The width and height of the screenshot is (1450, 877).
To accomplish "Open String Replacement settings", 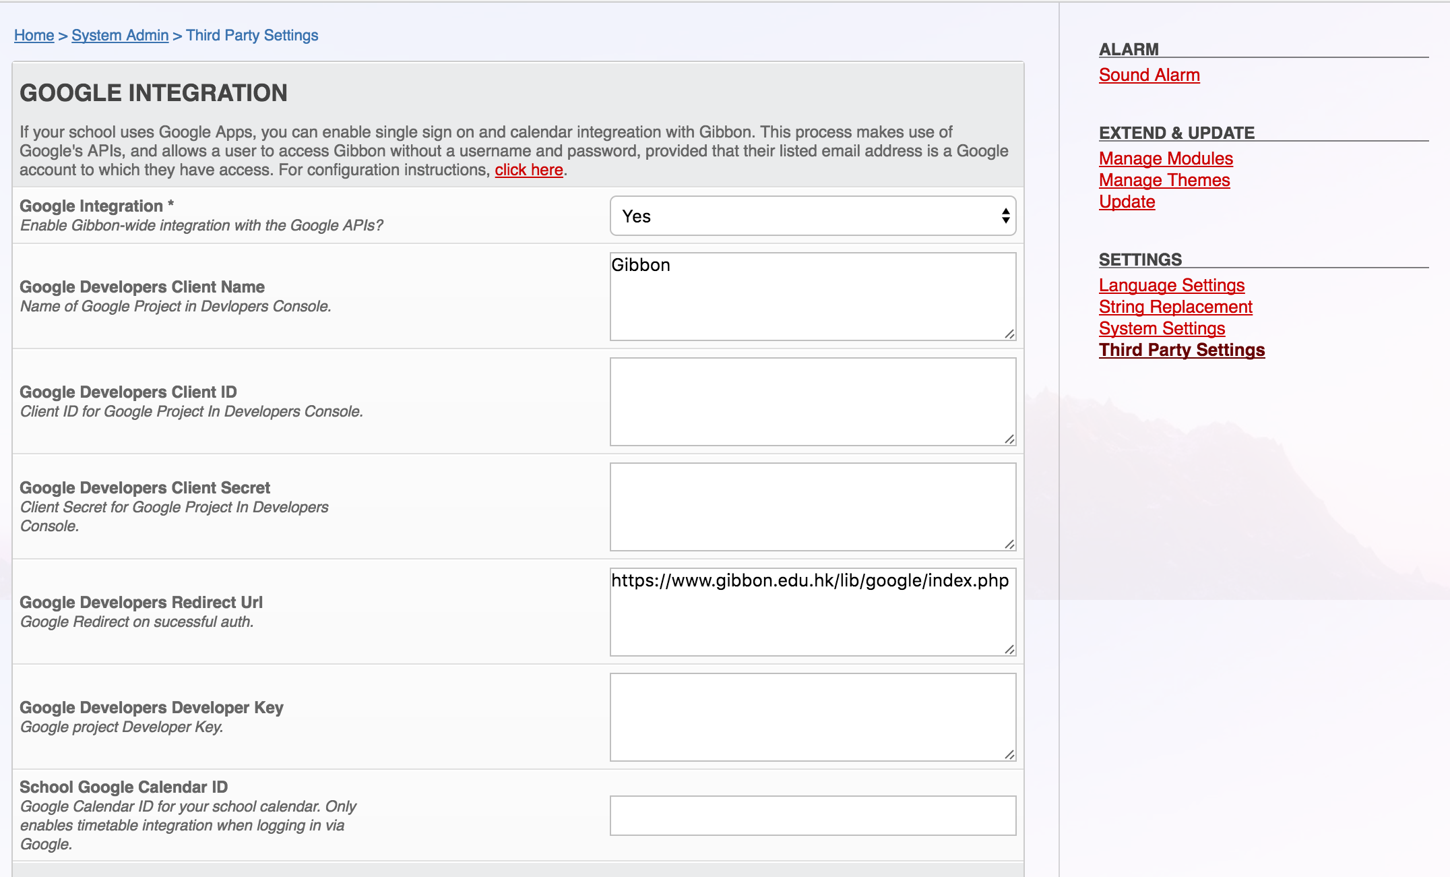I will point(1175,307).
